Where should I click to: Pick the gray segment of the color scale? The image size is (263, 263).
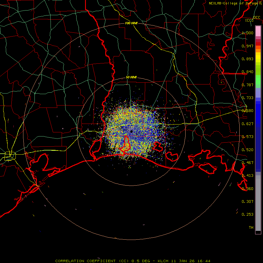point(258,203)
